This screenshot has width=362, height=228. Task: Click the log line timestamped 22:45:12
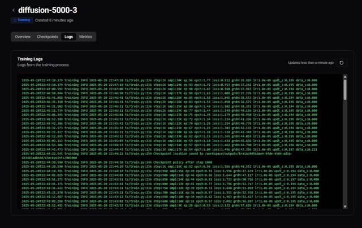169,137
